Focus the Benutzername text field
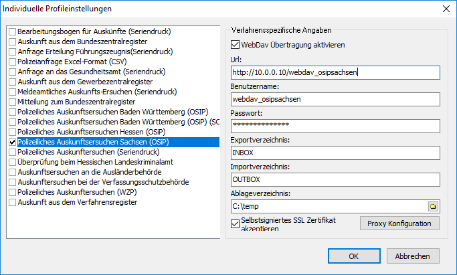The width and height of the screenshot is (457, 275). point(333,99)
